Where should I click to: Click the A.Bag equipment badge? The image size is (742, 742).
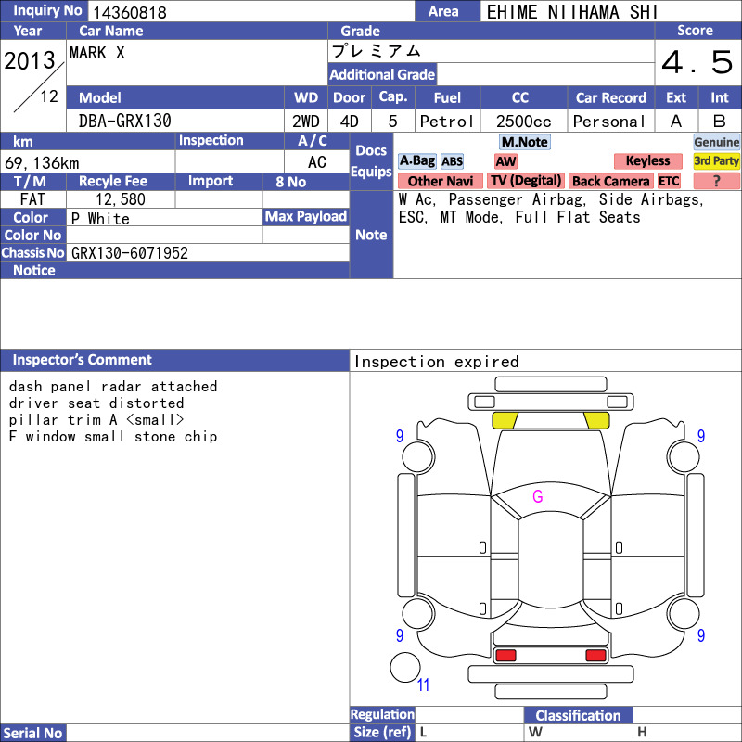[416, 161]
